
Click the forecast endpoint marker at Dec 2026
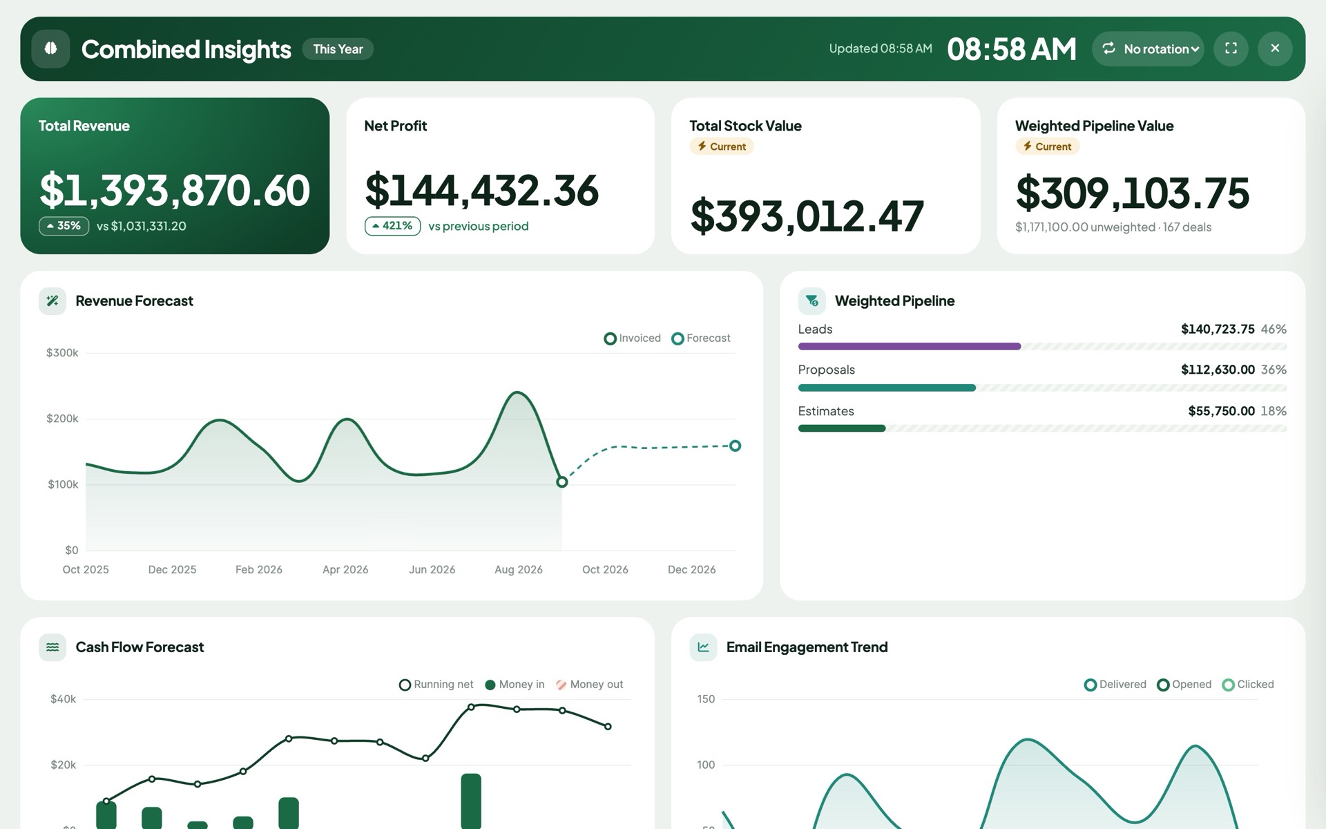click(x=735, y=446)
